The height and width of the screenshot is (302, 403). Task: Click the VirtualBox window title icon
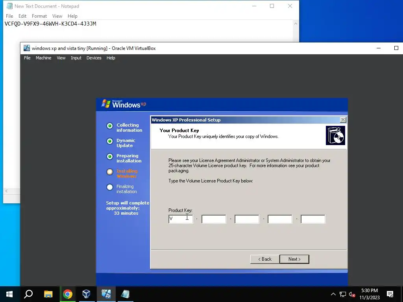point(27,48)
